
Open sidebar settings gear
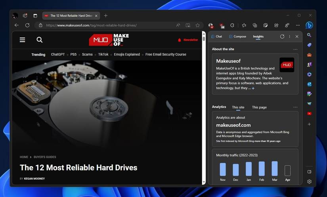tap(309, 182)
